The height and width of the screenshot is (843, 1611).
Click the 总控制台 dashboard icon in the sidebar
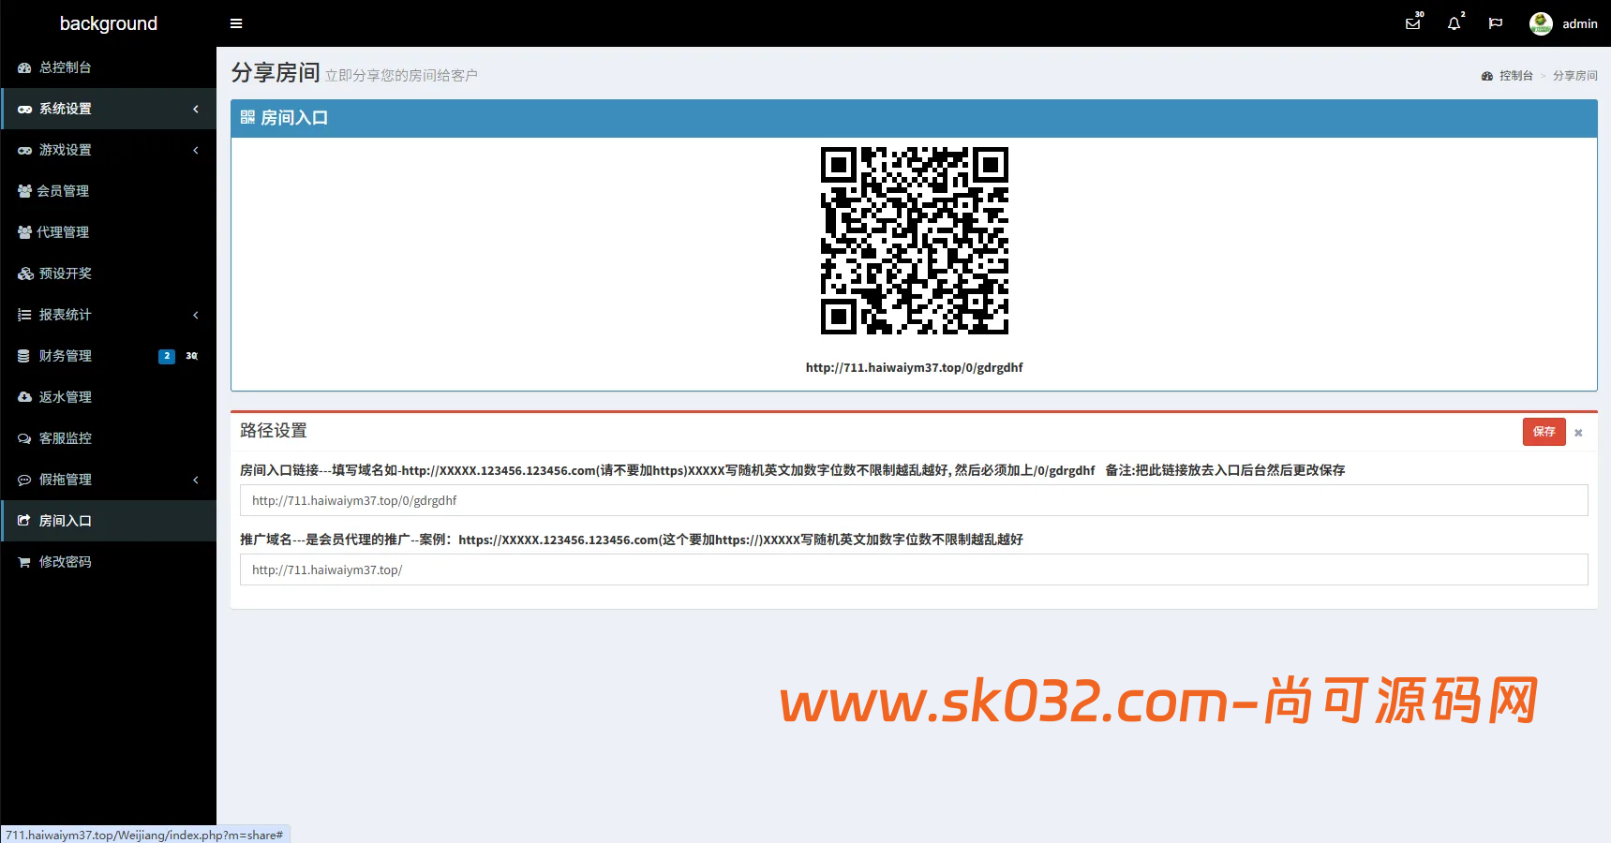24,67
